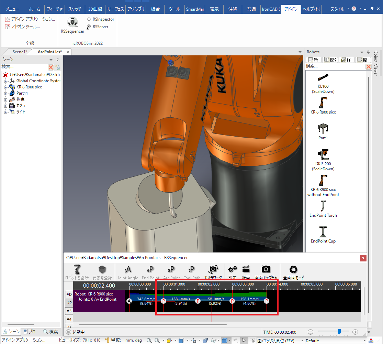The height and width of the screenshot is (344, 383).
Task: Click the 新規 button in Robots panel
Action: 314,60
